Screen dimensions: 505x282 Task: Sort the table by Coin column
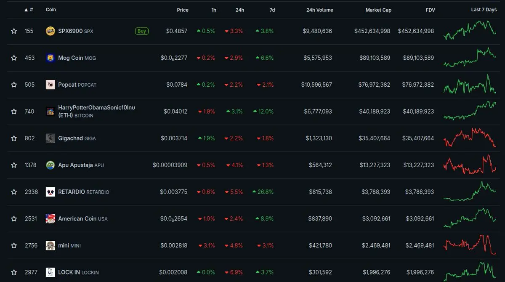point(51,9)
